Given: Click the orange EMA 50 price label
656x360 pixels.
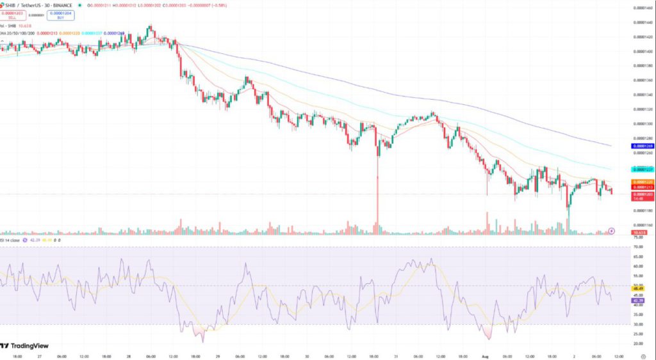Looking at the screenshot, I should coord(643,181).
